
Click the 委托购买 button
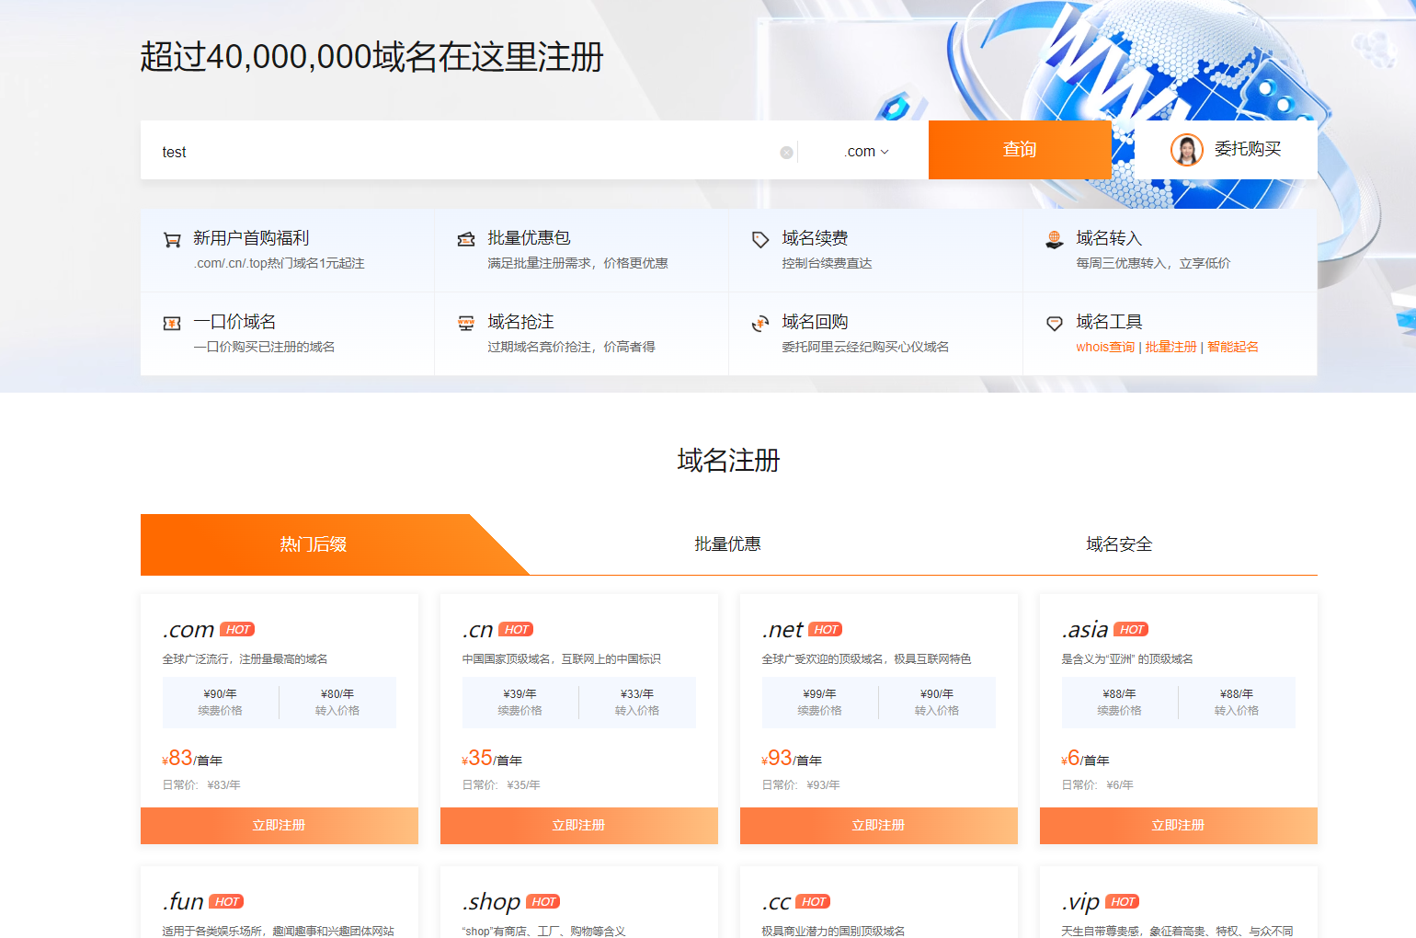coord(1226,150)
